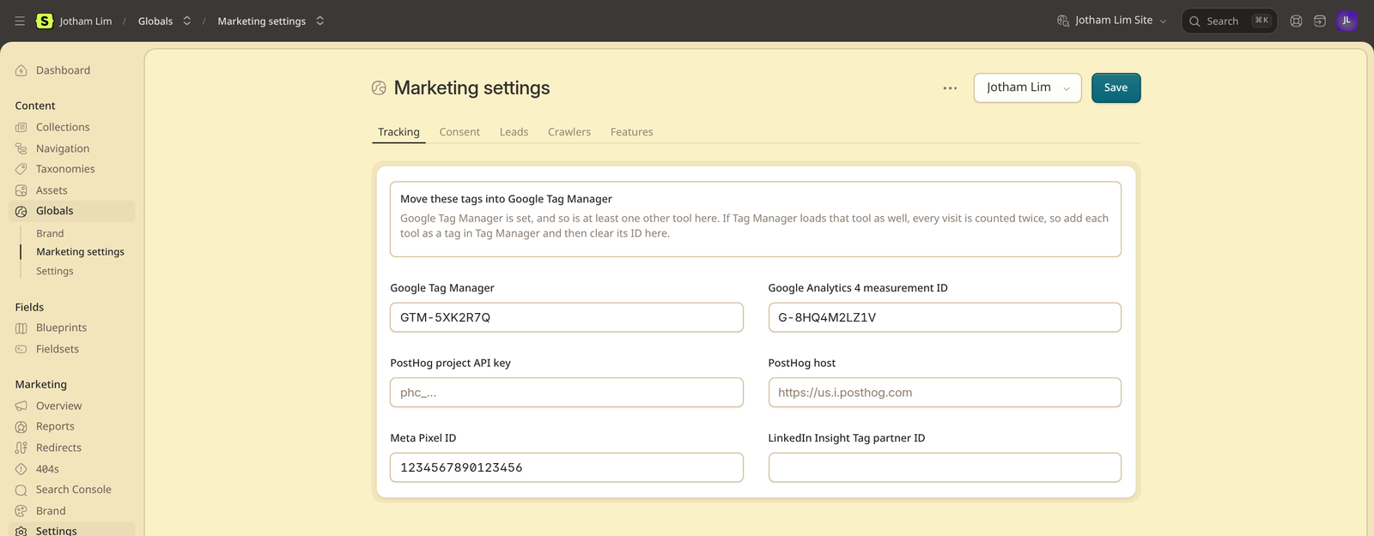Switch to the Leads tab
Image resolution: width=1374 pixels, height=536 pixels.
(x=514, y=132)
